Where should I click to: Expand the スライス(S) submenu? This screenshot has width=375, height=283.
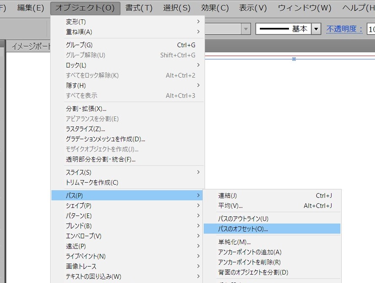point(128,172)
